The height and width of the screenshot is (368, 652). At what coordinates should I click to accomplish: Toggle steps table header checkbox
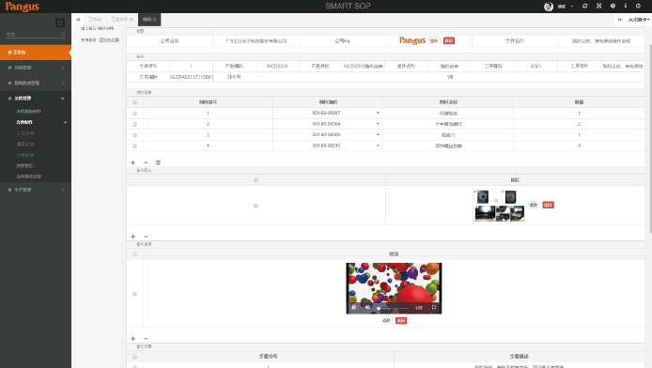134,357
